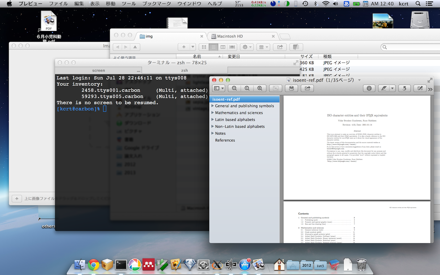This screenshot has width=440, height=275.
Task: Select isoent-ref.pdf in Preview sidebar
Action: click(x=244, y=99)
